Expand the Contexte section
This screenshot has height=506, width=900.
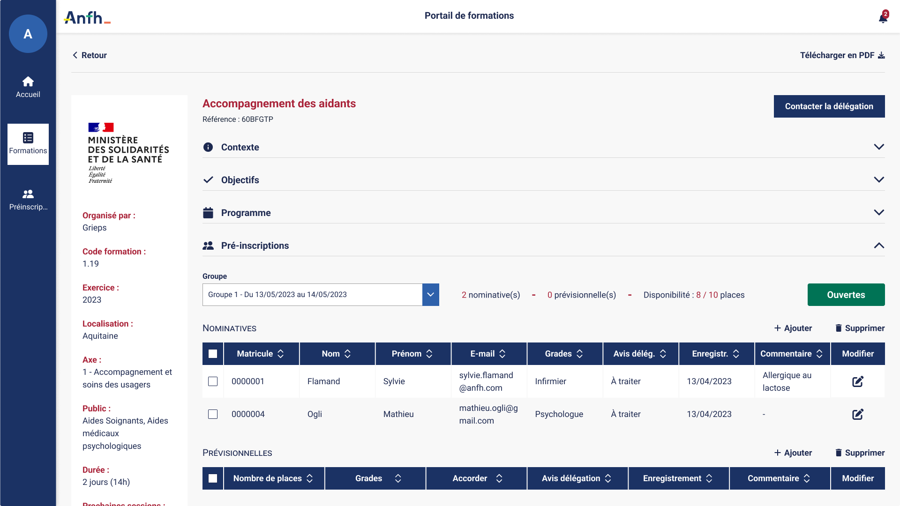(x=879, y=147)
